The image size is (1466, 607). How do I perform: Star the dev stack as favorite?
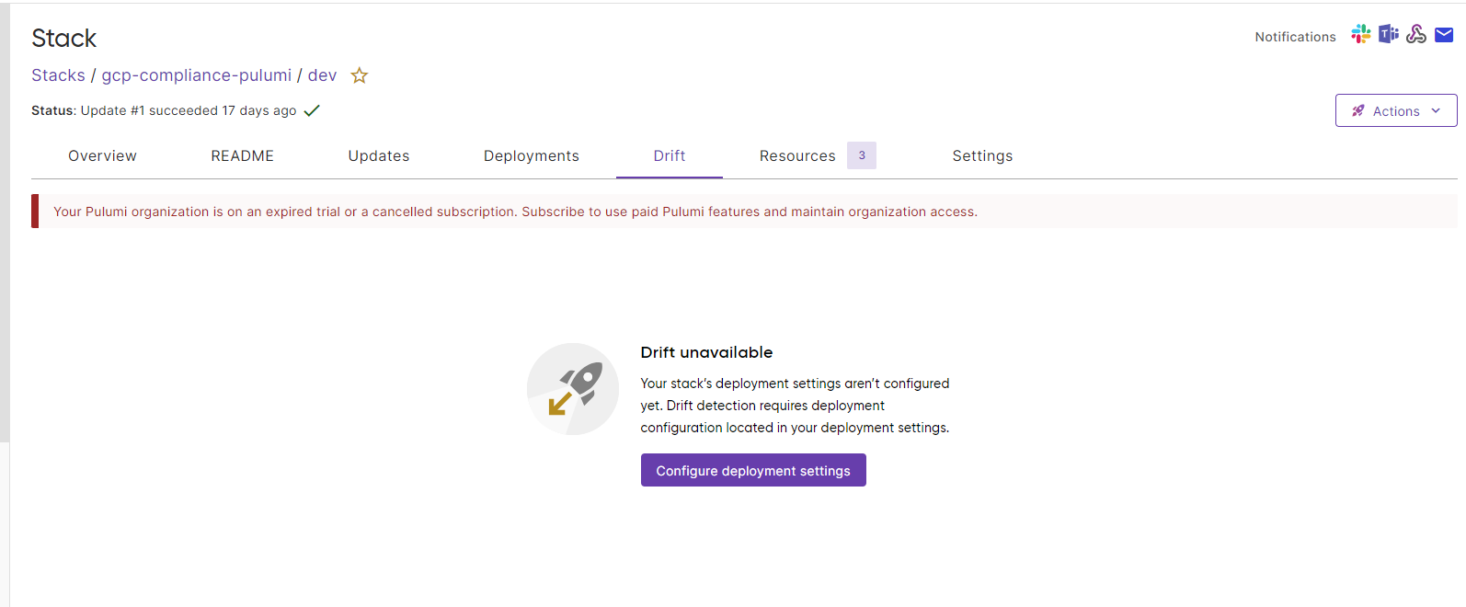(360, 75)
